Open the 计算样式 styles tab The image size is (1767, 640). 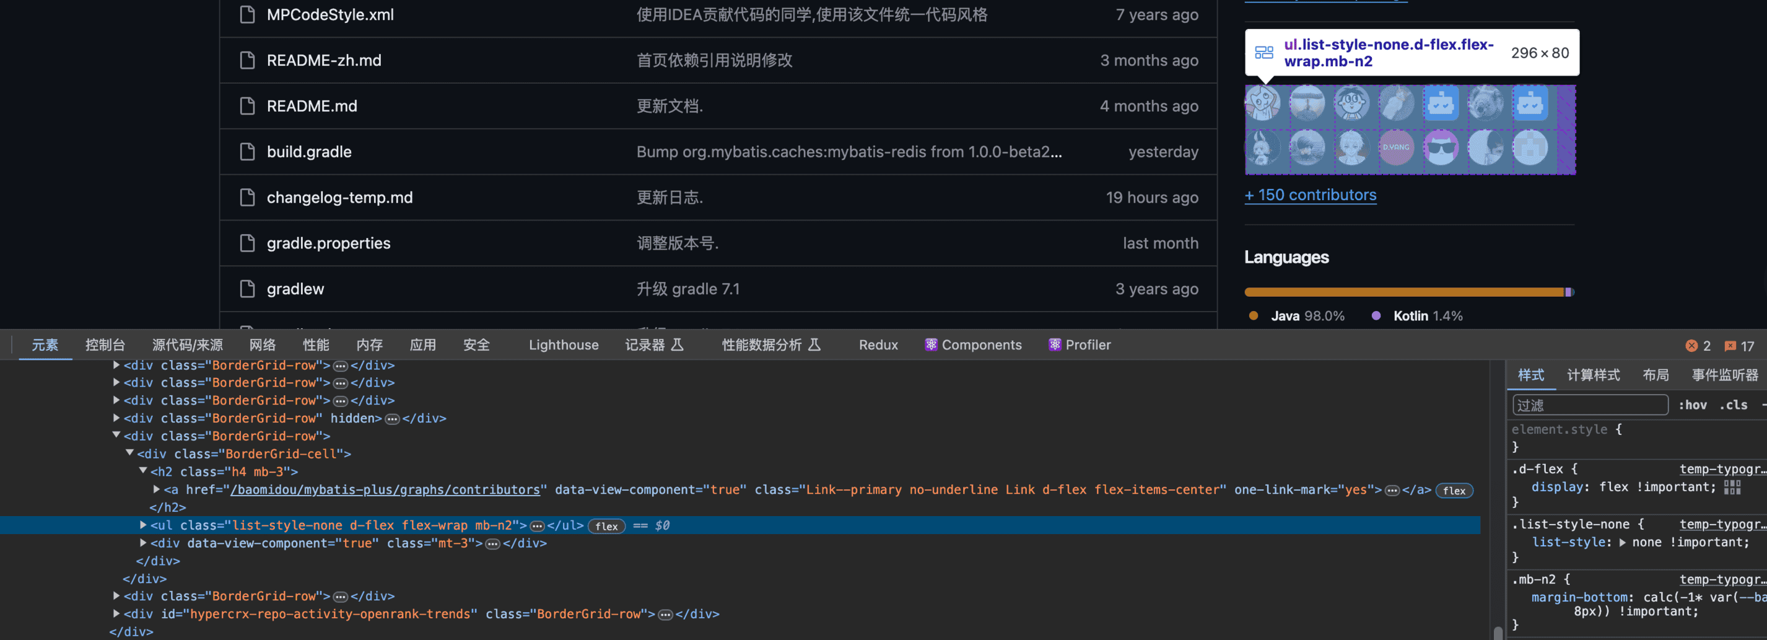tap(1593, 375)
